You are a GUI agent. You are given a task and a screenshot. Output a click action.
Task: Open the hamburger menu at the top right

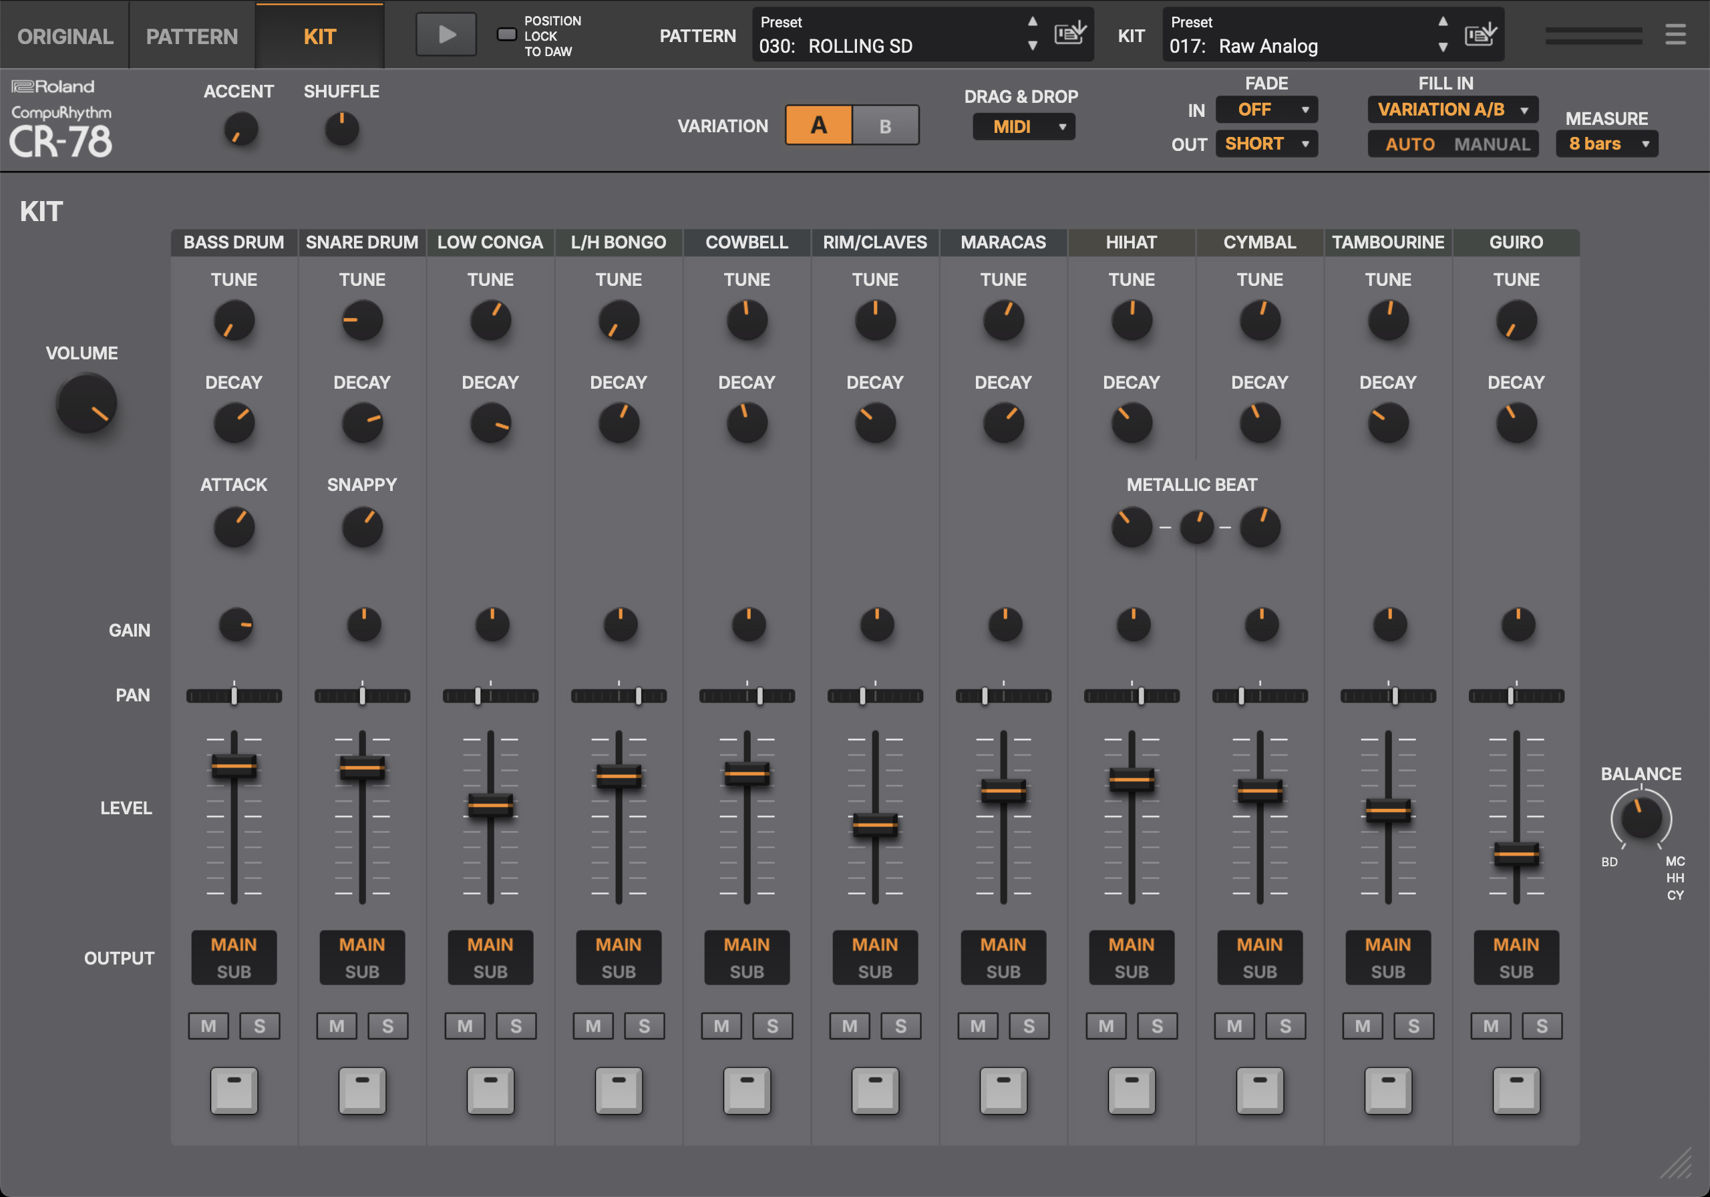(1675, 34)
